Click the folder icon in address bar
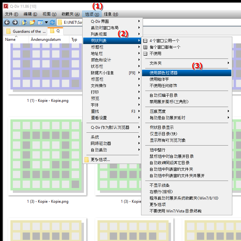Screen dimensions: 241x241 [x=60, y=22]
